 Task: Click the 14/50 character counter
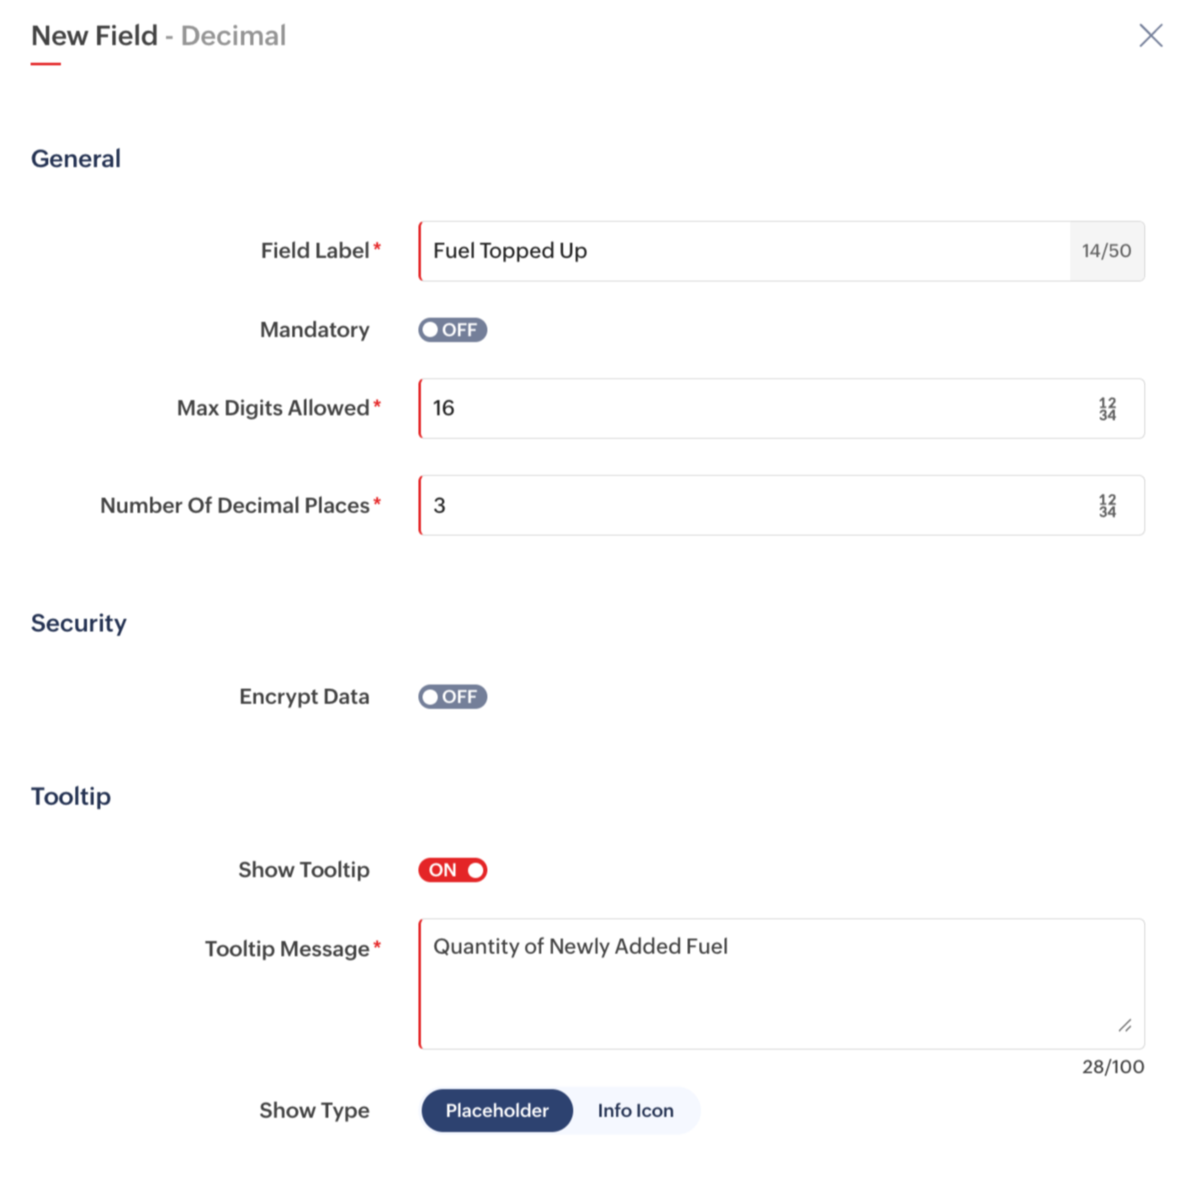[x=1106, y=251]
